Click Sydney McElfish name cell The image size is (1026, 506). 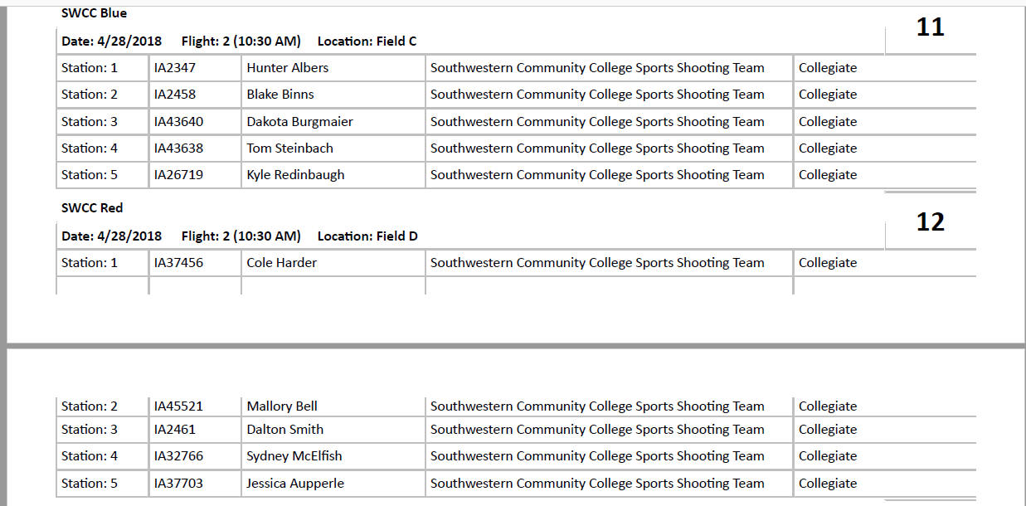[x=294, y=456]
